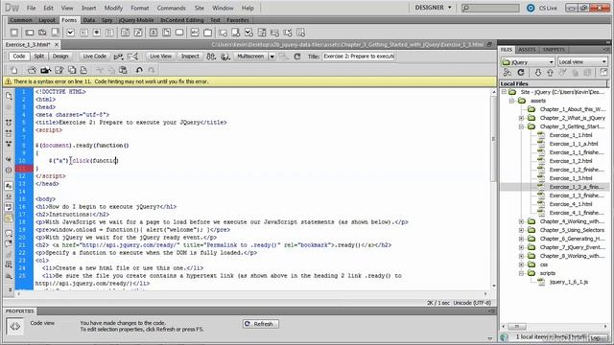
Task: Click Open Documents icon in coding toolbar
Action: coord(9,96)
